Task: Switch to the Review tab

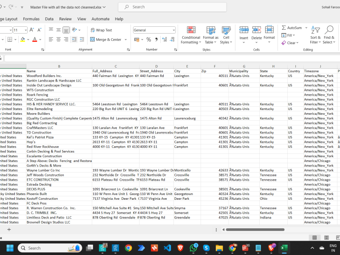Action: click(x=65, y=19)
